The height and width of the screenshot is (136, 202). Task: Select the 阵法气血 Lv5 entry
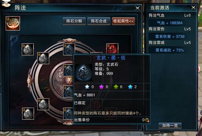(170, 15)
